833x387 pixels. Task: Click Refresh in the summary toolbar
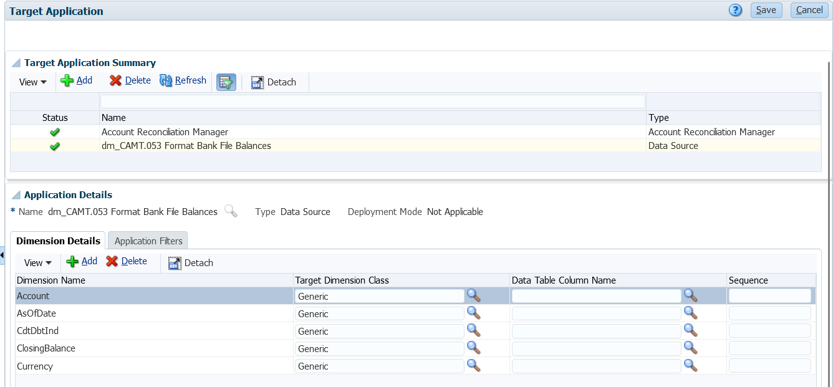(x=183, y=80)
